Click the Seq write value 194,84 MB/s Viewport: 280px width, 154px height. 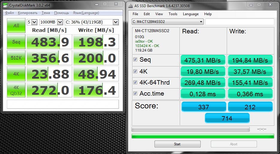(250, 60)
